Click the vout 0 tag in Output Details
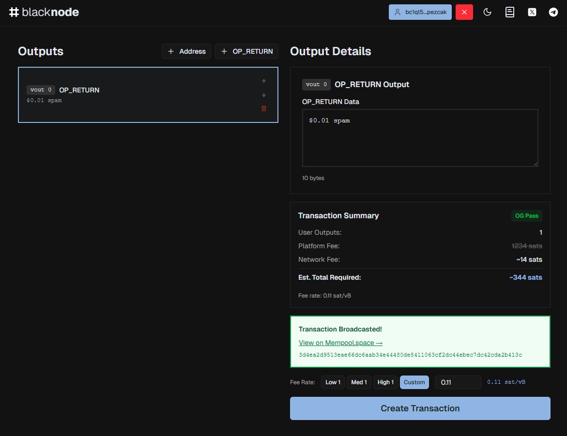Viewport: 567px width, 436px height. [x=316, y=84]
